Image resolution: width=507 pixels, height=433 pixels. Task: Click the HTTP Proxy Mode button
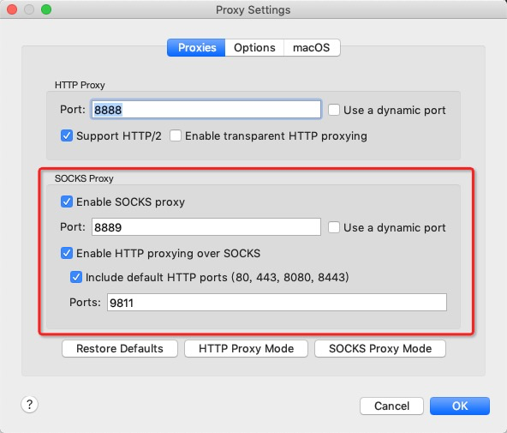click(x=246, y=348)
